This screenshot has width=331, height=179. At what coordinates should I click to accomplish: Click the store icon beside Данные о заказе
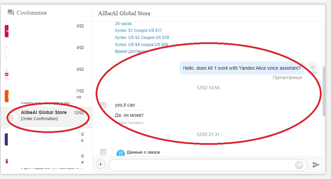point(103,152)
